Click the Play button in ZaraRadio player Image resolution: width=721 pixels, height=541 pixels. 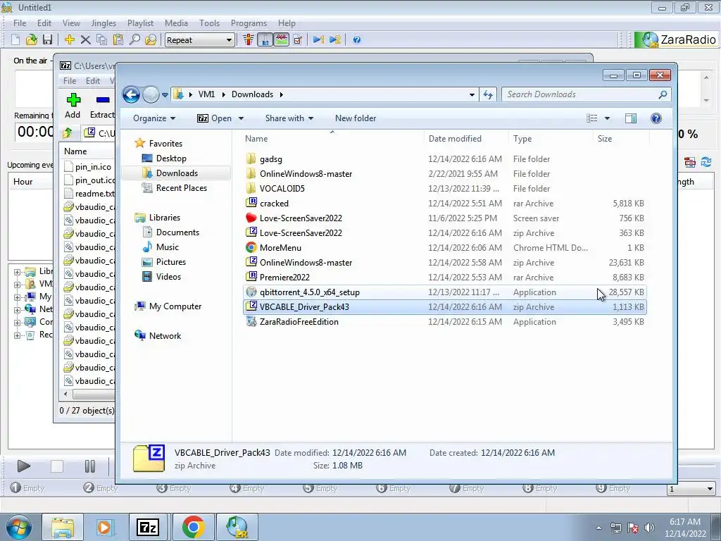(23, 466)
